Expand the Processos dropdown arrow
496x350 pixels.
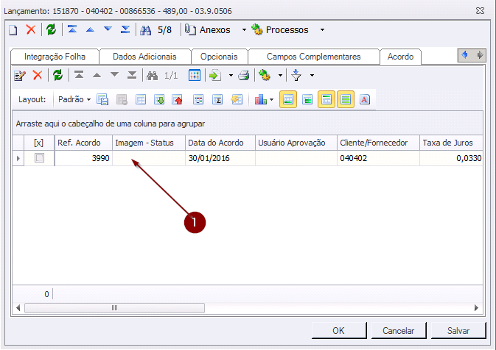coord(323,30)
